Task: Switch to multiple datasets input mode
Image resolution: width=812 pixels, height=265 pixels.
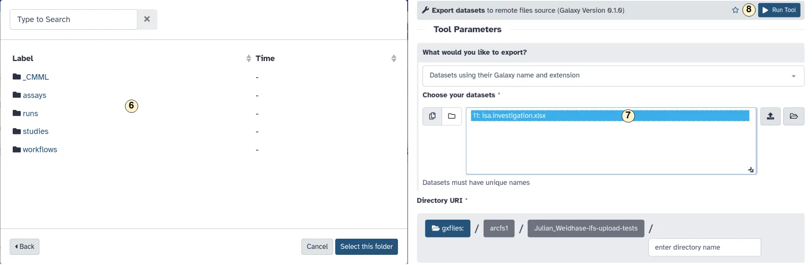Action: pyautogui.click(x=432, y=116)
